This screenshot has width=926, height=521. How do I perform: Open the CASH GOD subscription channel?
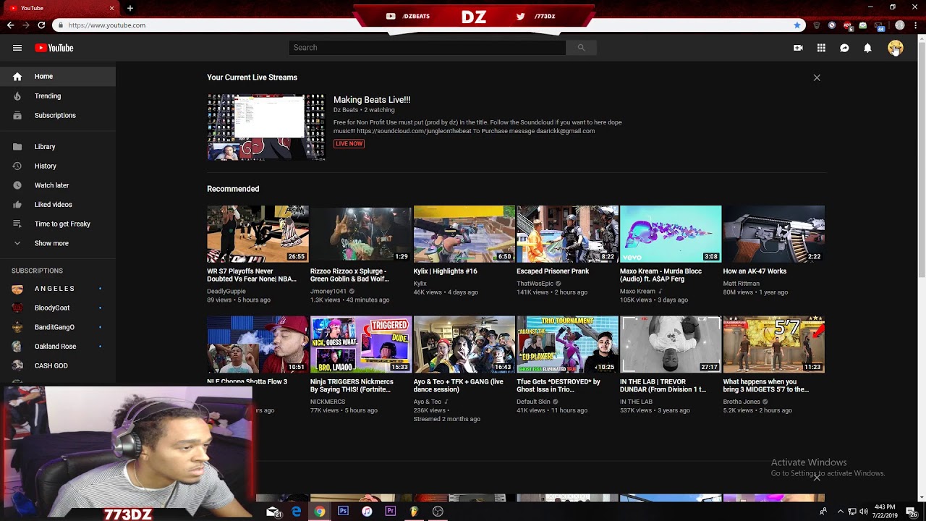pyautogui.click(x=58, y=365)
